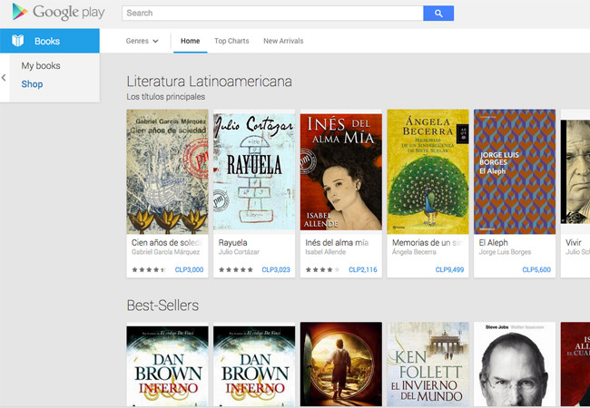Click the Books open-book icon

click(17, 41)
